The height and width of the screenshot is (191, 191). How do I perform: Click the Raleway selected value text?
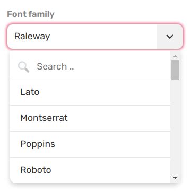(x=32, y=37)
